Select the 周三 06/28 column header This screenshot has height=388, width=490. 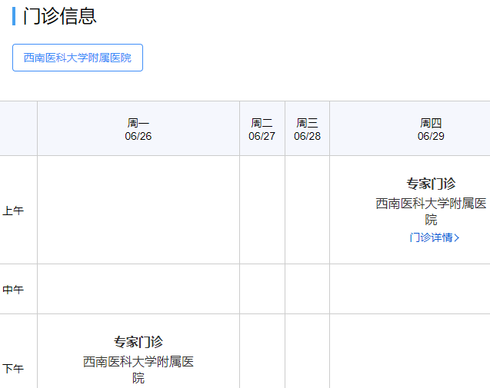(x=307, y=129)
